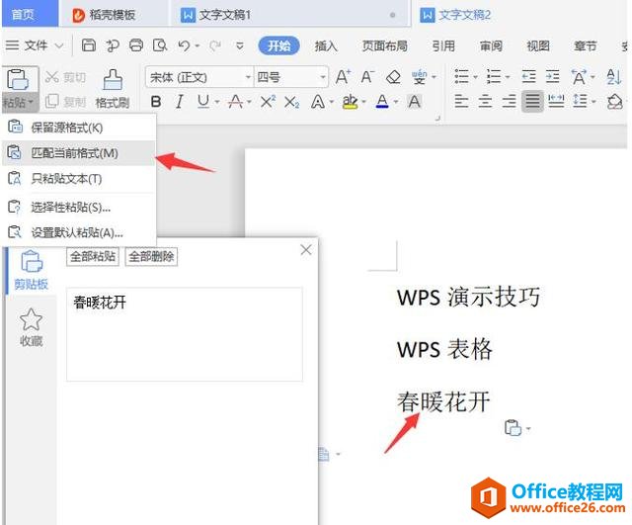Viewport: 632px width, 525px height.
Task: Click the Clear Formatting eraser icon
Action: (393, 77)
